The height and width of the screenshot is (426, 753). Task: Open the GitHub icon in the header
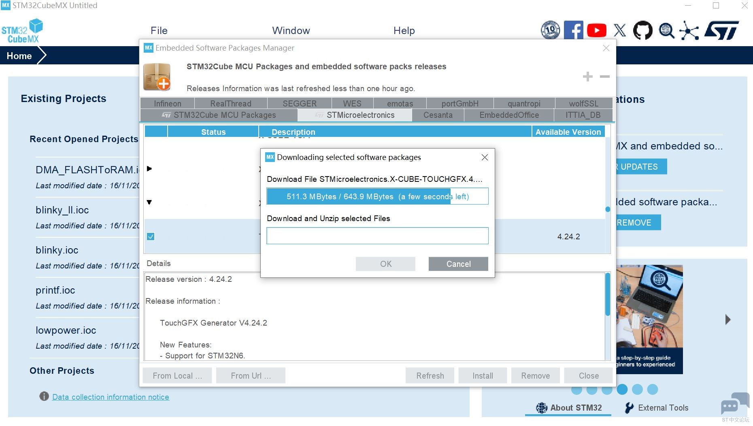[642, 30]
